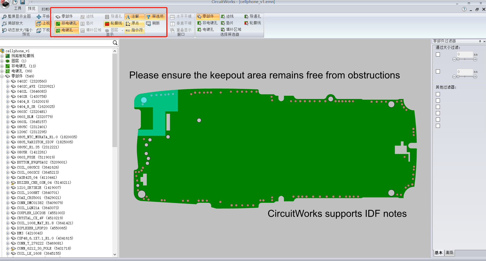Image resolution: width=486 pixels, height=261 pixels.
Task: Expand the BUZZER_CHB_03N_04 tree node
Action: tap(8, 183)
